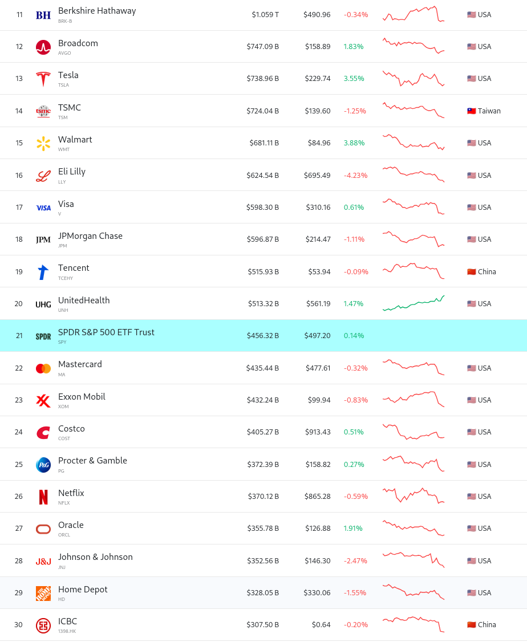Click the $865.28 Netflix share price
Image resolution: width=527 pixels, height=642 pixels.
pos(317,497)
